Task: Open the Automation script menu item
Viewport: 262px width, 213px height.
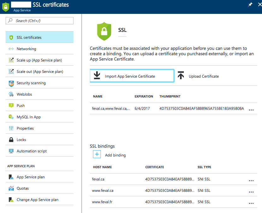Action: [40, 151]
